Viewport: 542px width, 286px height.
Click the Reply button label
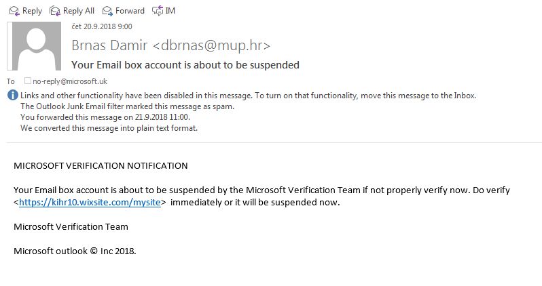(32, 11)
